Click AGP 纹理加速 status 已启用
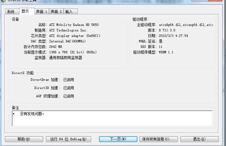 [69, 96]
